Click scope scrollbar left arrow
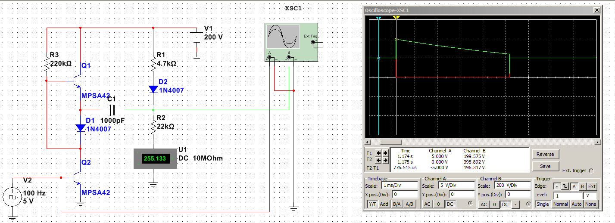This screenshot has height=223, width=615. (x=367, y=142)
